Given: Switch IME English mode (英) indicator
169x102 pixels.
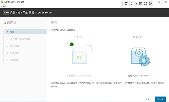Looking at the screenshot, I should 126,3.
